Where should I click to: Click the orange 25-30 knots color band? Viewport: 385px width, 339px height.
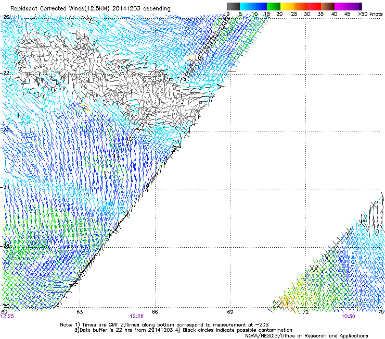(301, 6)
